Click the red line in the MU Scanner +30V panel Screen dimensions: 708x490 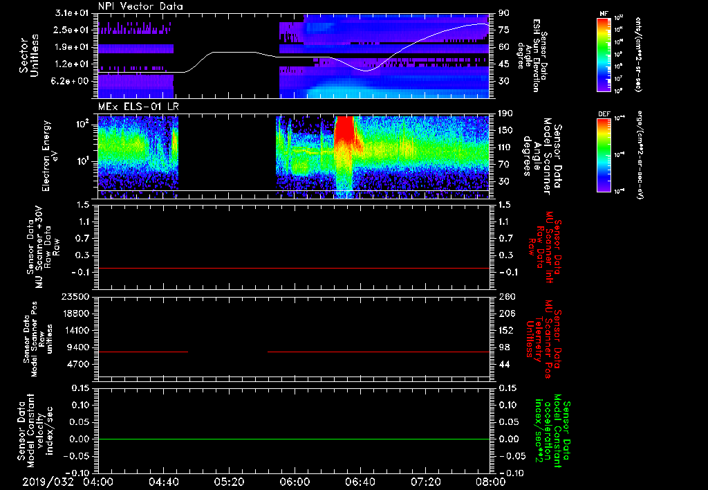(293, 268)
